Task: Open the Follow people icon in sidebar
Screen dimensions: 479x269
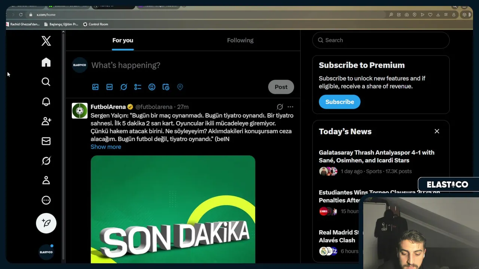Action: tap(46, 121)
